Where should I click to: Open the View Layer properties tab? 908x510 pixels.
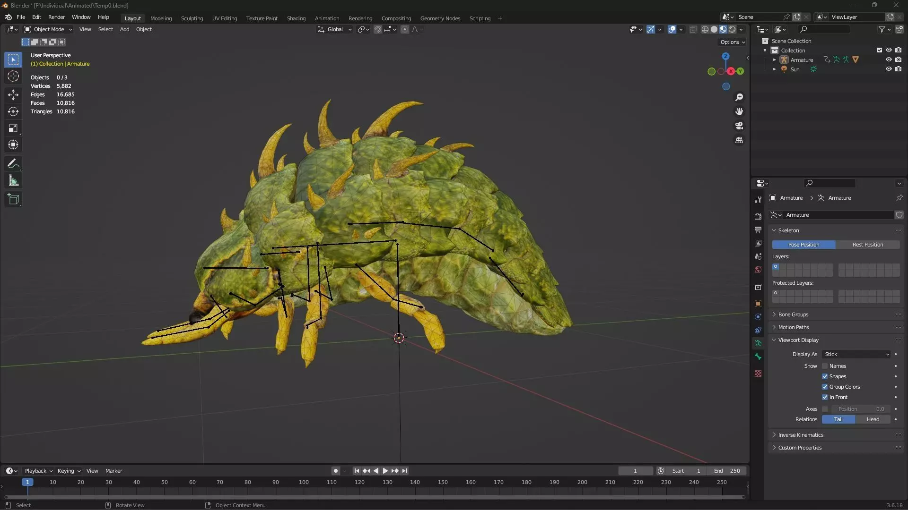point(758,243)
